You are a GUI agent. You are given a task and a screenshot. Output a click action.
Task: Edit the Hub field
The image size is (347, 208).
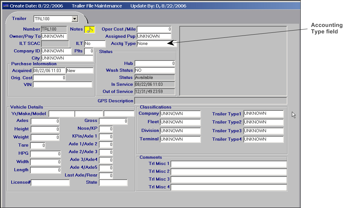pyautogui.click(x=155, y=64)
